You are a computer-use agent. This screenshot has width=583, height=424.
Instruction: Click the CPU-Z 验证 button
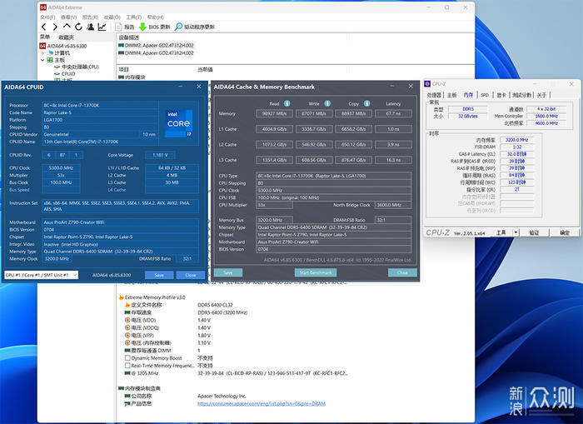[534, 232]
